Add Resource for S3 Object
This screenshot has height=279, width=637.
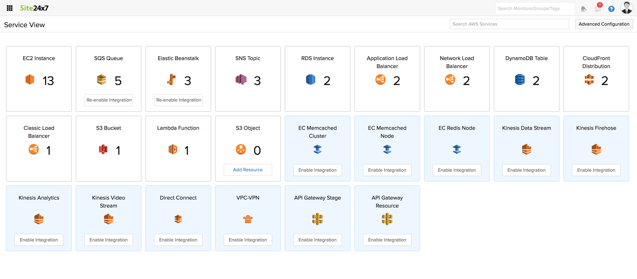248,170
